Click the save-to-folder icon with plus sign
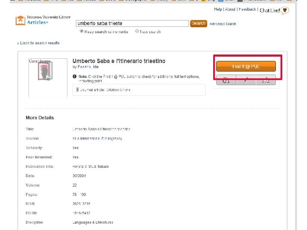The height and width of the screenshot is (230, 307). click(x=226, y=80)
